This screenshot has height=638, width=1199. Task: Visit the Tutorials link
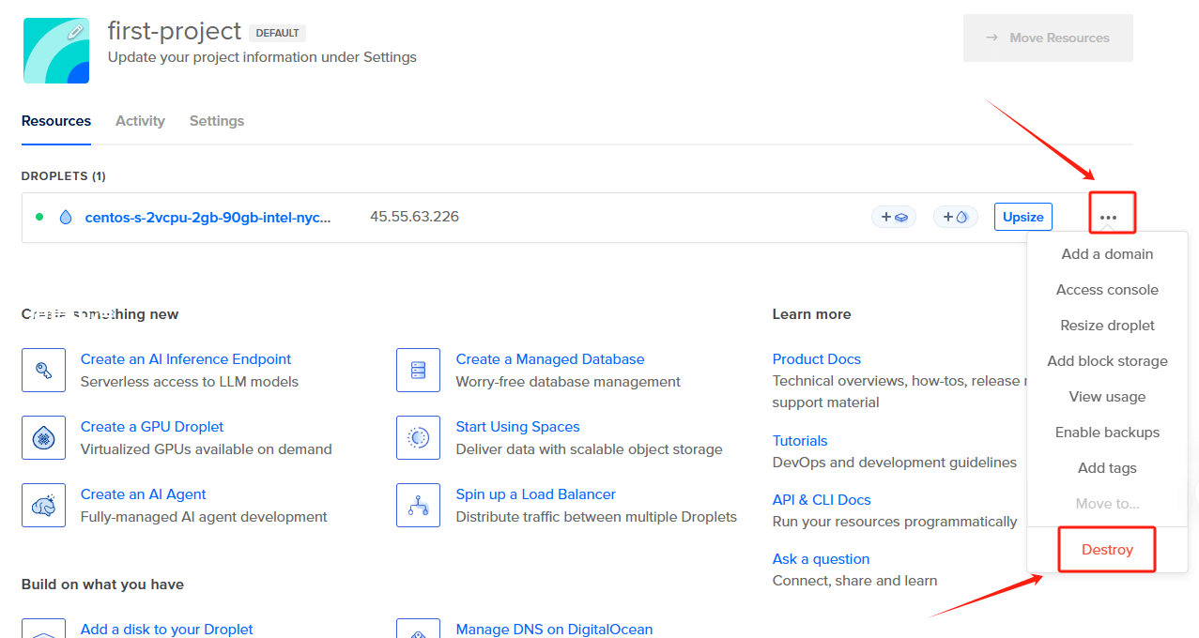[800, 441]
